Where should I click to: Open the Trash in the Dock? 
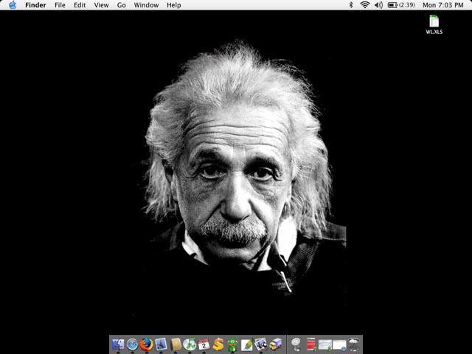point(354,344)
